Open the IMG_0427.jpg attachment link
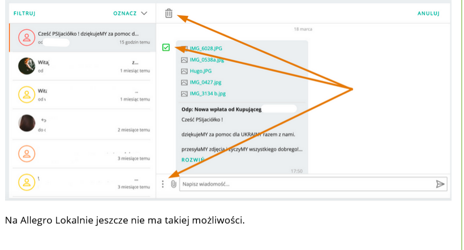 click(x=205, y=82)
